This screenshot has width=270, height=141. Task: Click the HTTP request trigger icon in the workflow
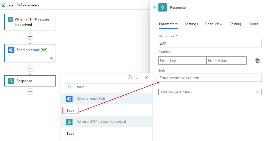point(10,19)
